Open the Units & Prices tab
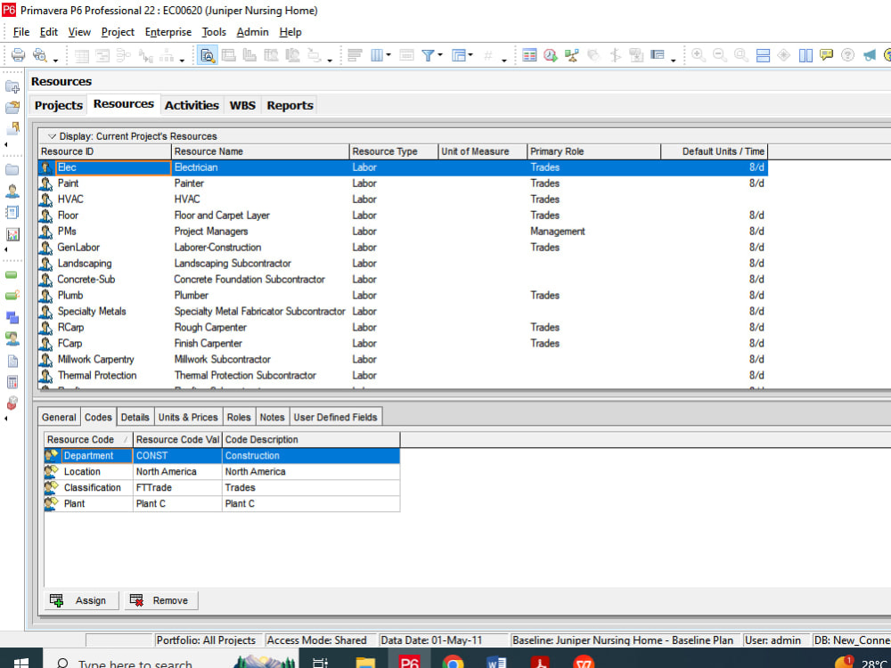Screen dimensions: 891x668 point(188,417)
